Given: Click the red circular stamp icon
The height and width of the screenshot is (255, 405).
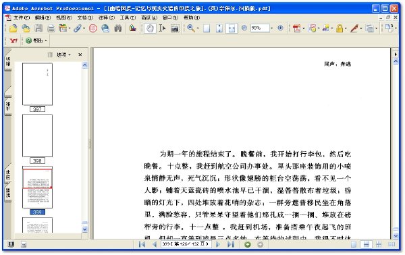Looking at the screenshot, I should coord(92,28).
